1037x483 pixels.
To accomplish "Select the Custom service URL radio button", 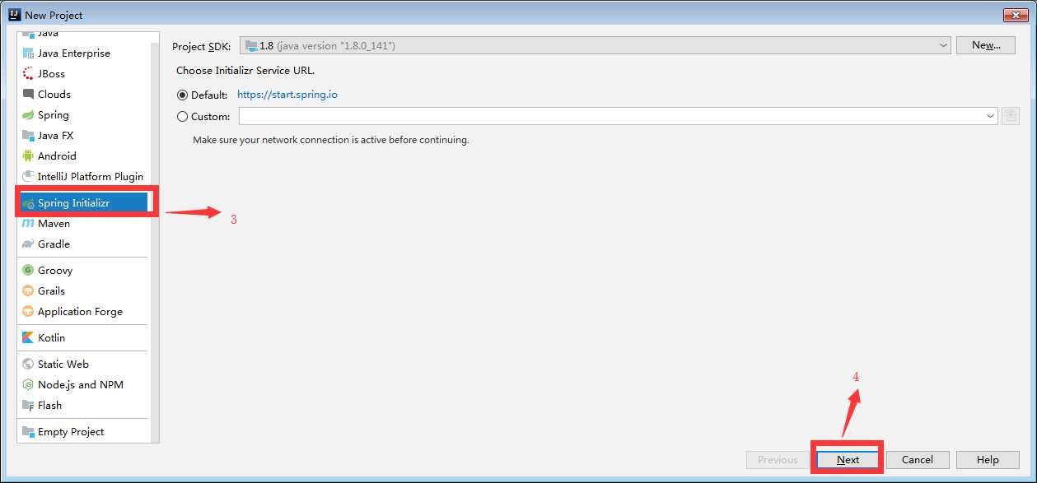I will 182,117.
